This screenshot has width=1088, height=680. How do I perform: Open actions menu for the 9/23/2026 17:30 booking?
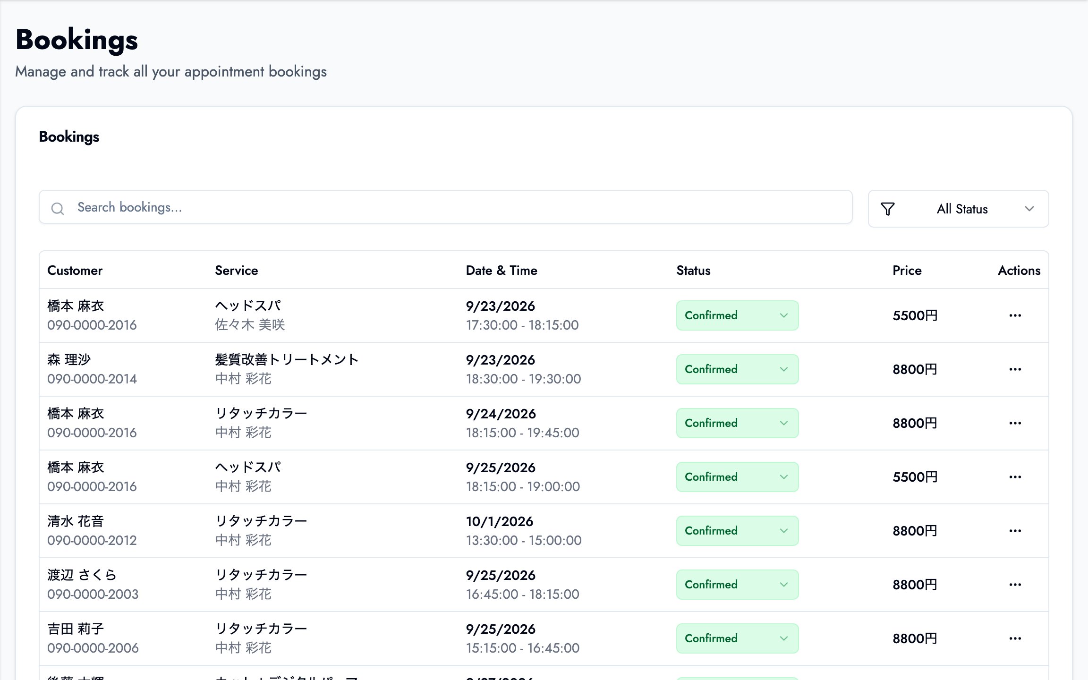[1015, 315]
